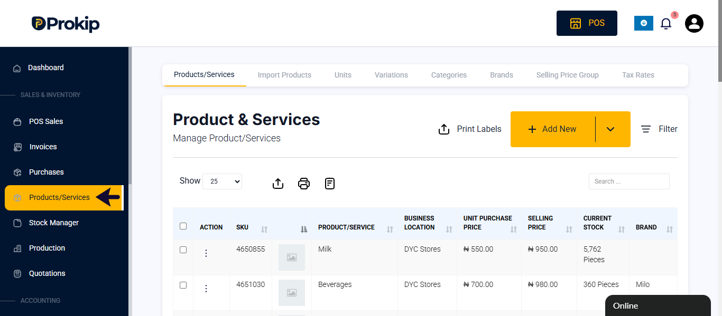Switch to Tax Rates tab
The width and height of the screenshot is (722, 316).
coord(638,75)
